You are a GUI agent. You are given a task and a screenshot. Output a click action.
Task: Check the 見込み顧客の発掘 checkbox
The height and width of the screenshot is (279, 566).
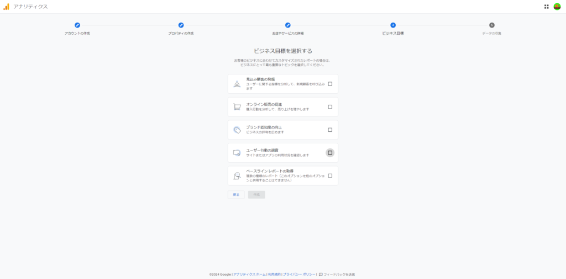[x=330, y=84]
